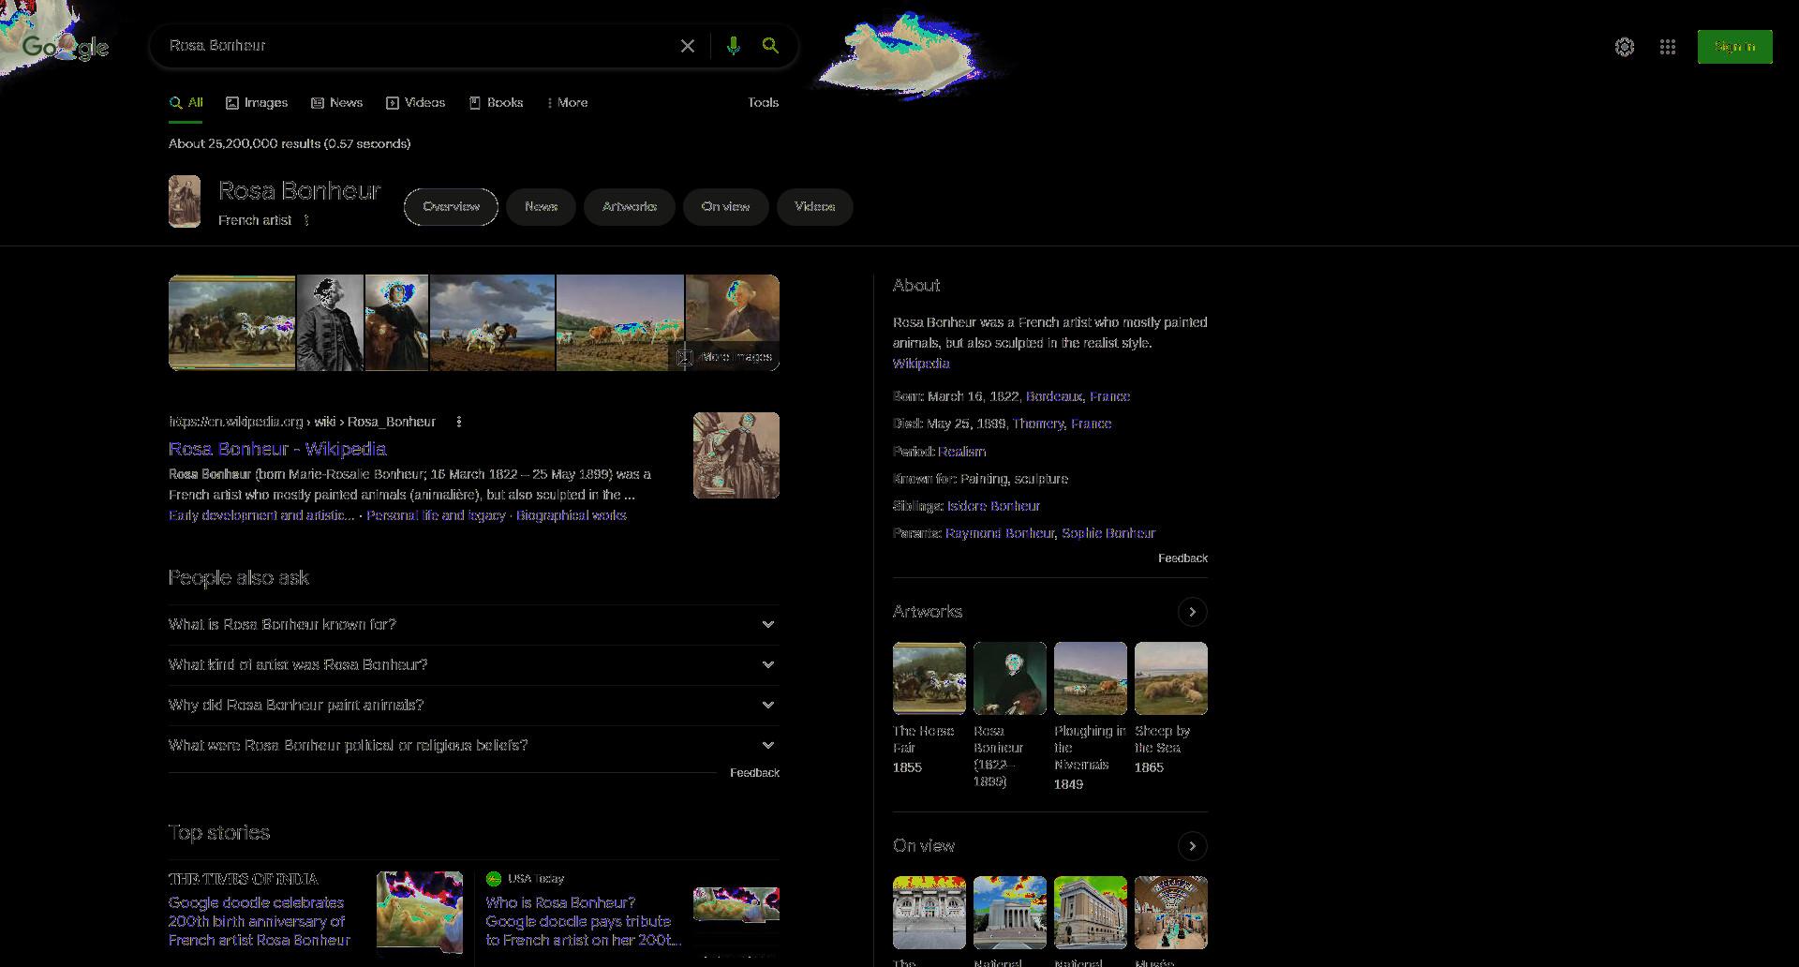Viewport: 1799px width, 967px height.
Task: Select Artworks chip in knowledge panel
Action: click(630, 207)
